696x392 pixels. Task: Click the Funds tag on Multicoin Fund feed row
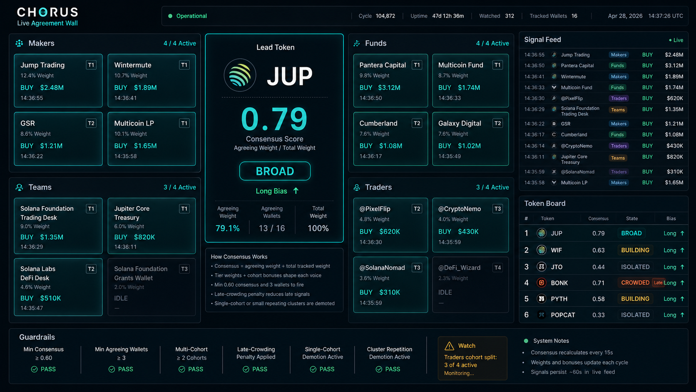point(617,87)
